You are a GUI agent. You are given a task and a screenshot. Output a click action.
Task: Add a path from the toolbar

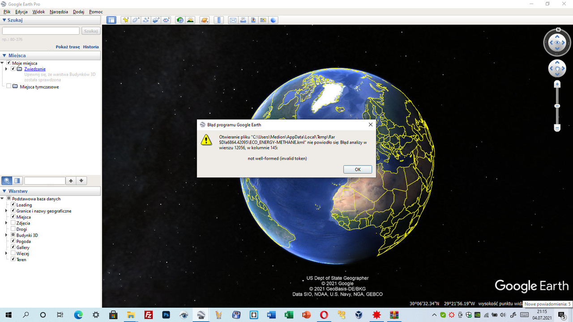click(x=146, y=20)
